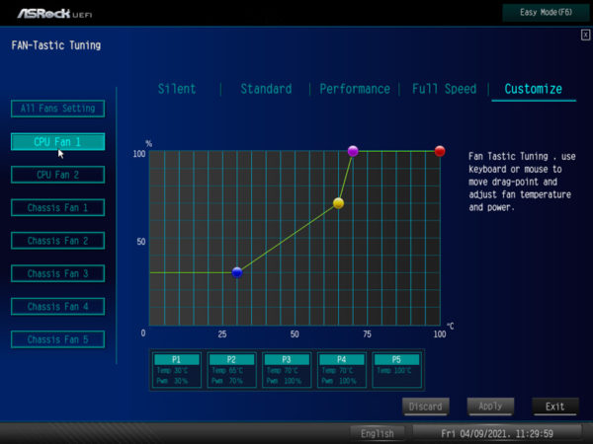Switch to the Full Speed tab
Image resolution: width=593 pixels, height=444 pixels.
[444, 89]
